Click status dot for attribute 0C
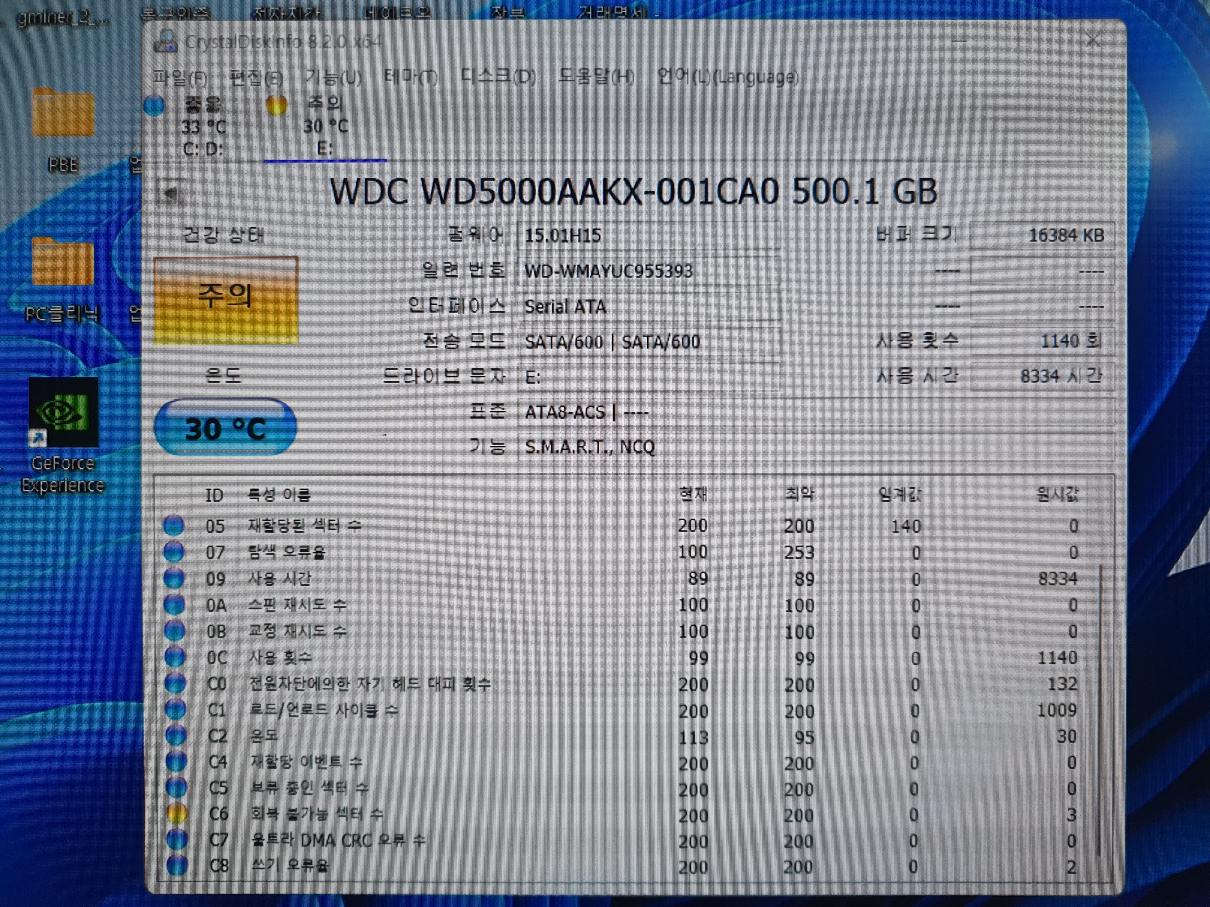The height and width of the screenshot is (907, 1210). click(175, 657)
